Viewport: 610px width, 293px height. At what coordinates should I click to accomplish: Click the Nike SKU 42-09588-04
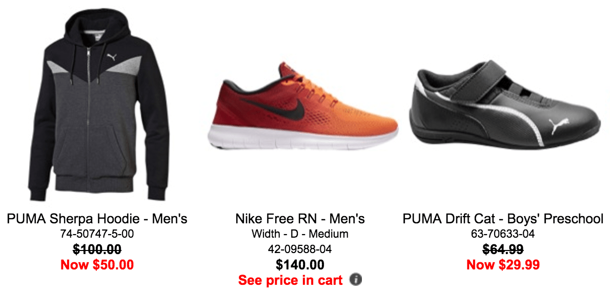click(300, 249)
